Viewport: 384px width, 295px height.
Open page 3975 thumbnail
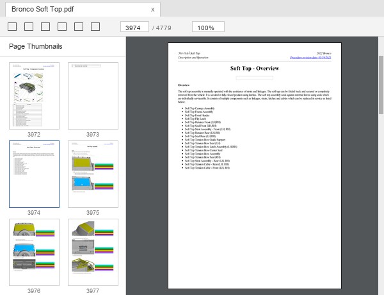click(x=93, y=174)
